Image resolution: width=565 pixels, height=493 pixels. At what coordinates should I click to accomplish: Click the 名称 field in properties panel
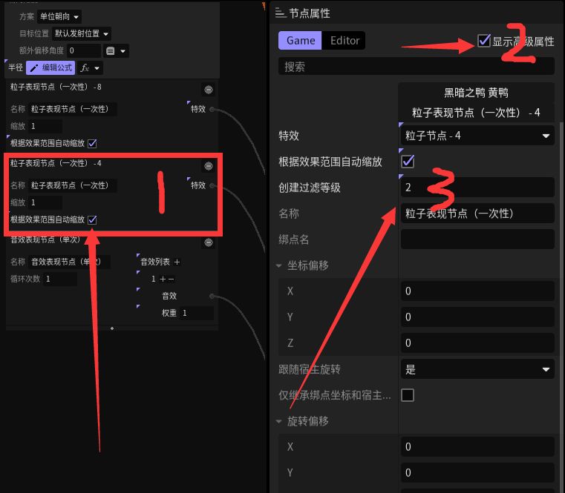click(x=477, y=214)
